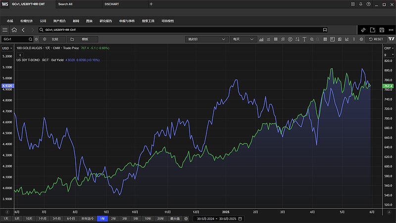Toggle the 6个月 range button
The image size is (396, 223).
[x=71, y=219]
